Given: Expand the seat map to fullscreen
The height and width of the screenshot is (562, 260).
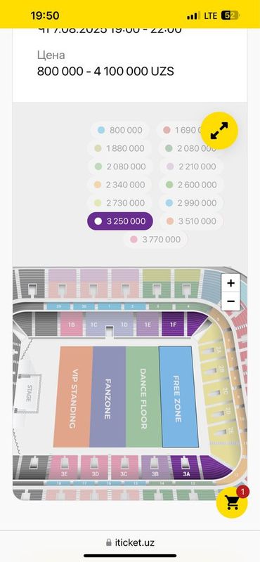Looking at the screenshot, I should (x=219, y=131).
